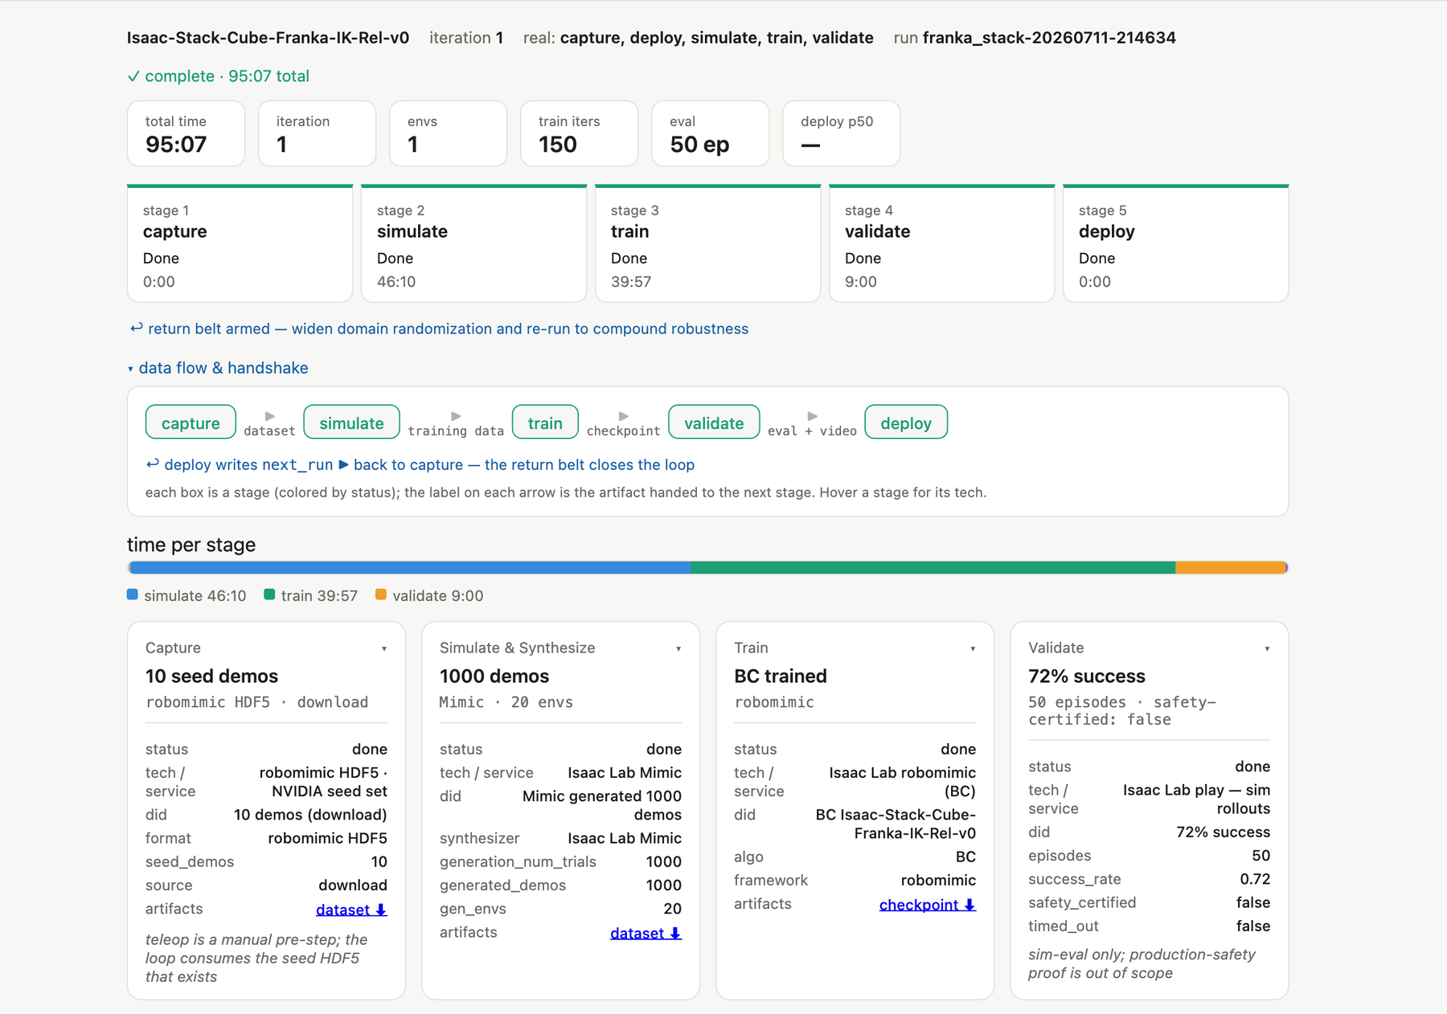Download the Simulate card dataset artifact

[x=646, y=933]
